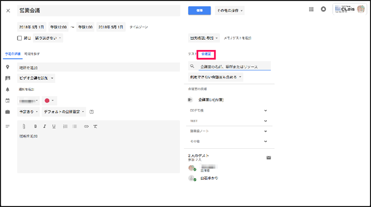Insert a bulleted list in the description
The image size is (371, 207).
pyautogui.click(x=75, y=126)
